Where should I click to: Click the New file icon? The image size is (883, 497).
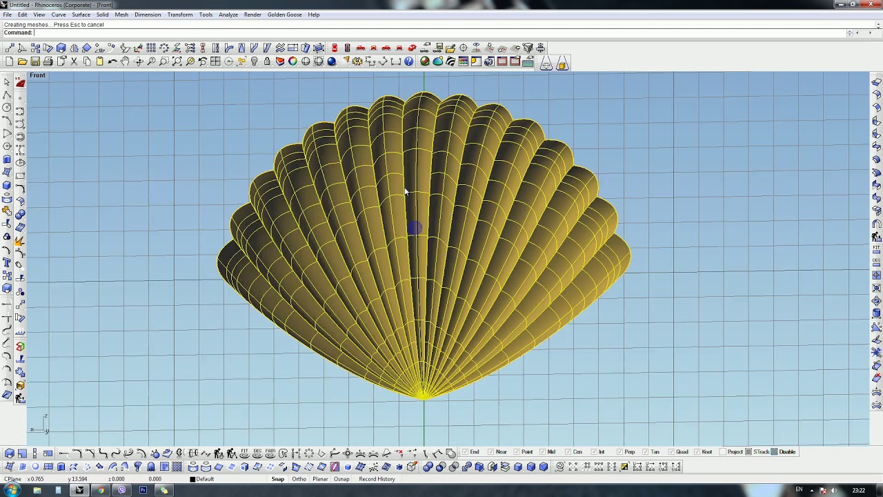click(x=9, y=62)
